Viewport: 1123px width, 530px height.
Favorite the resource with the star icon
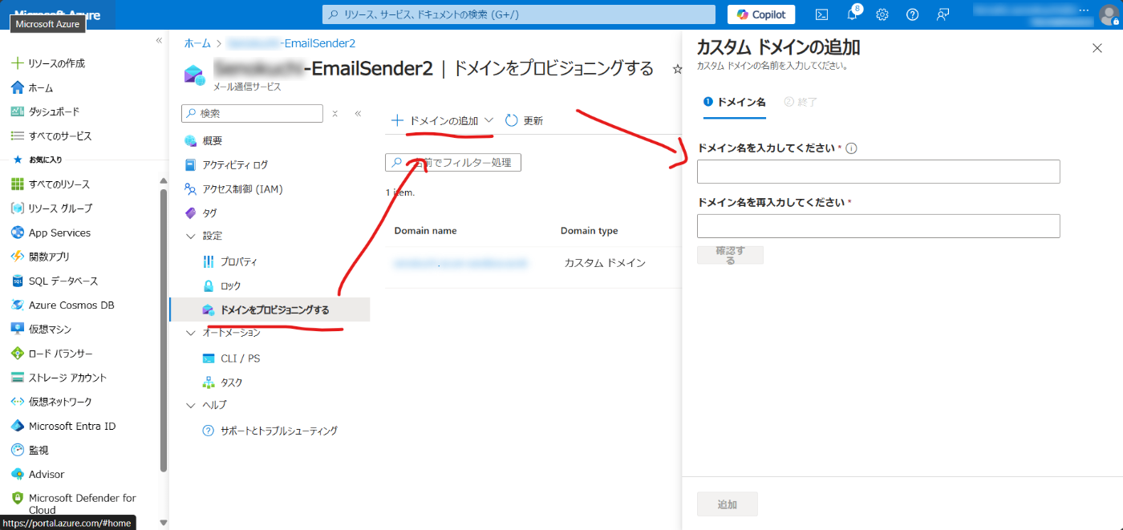pos(678,70)
